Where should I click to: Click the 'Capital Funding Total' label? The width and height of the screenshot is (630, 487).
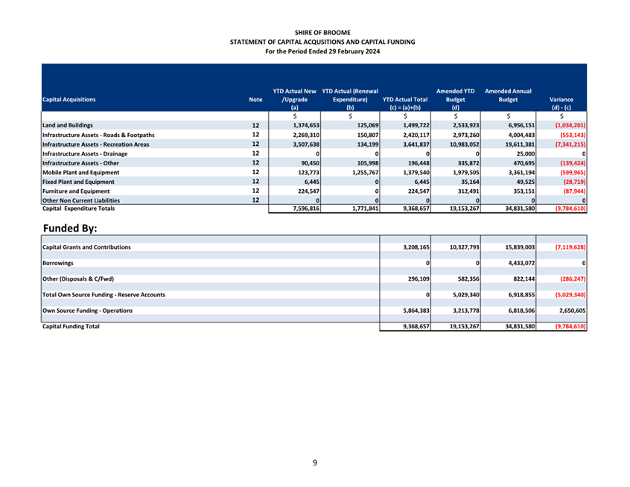tap(71, 326)
